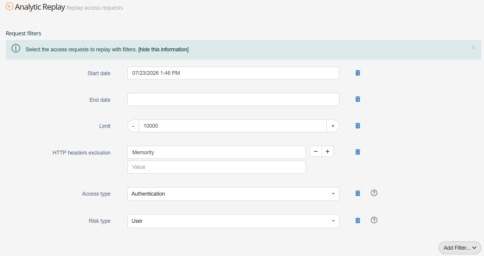Delete the End date filter

pyautogui.click(x=358, y=99)
